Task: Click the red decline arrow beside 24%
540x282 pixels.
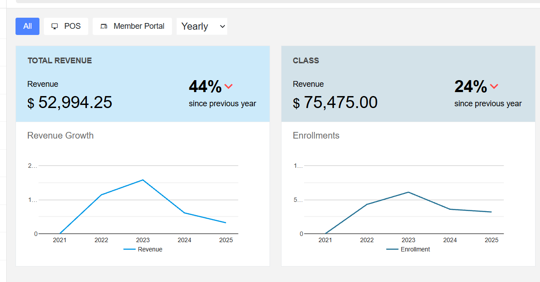Action: (x=495, y=87)
